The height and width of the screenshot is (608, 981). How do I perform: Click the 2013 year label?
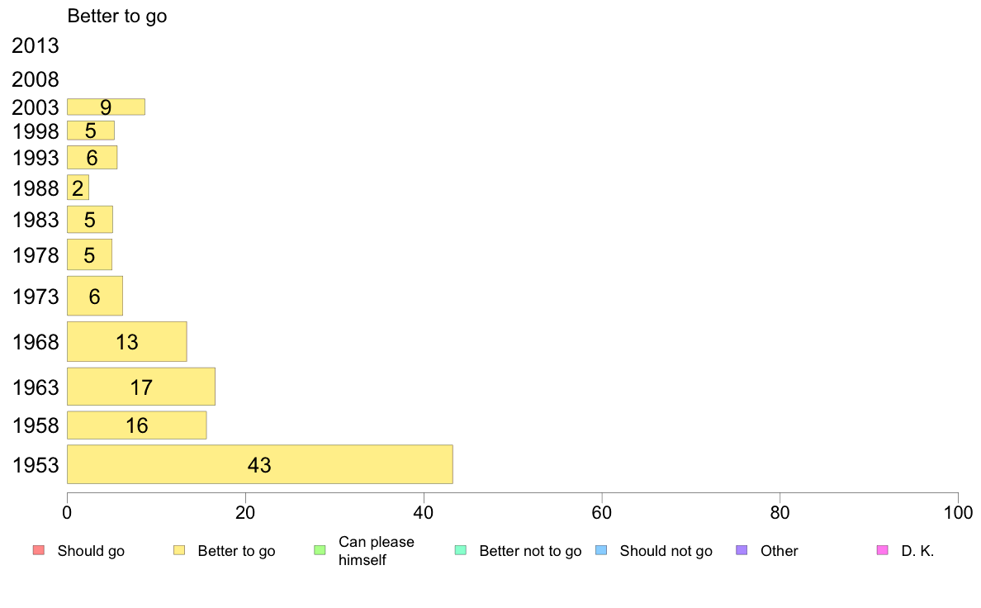(x=35, y=45)
